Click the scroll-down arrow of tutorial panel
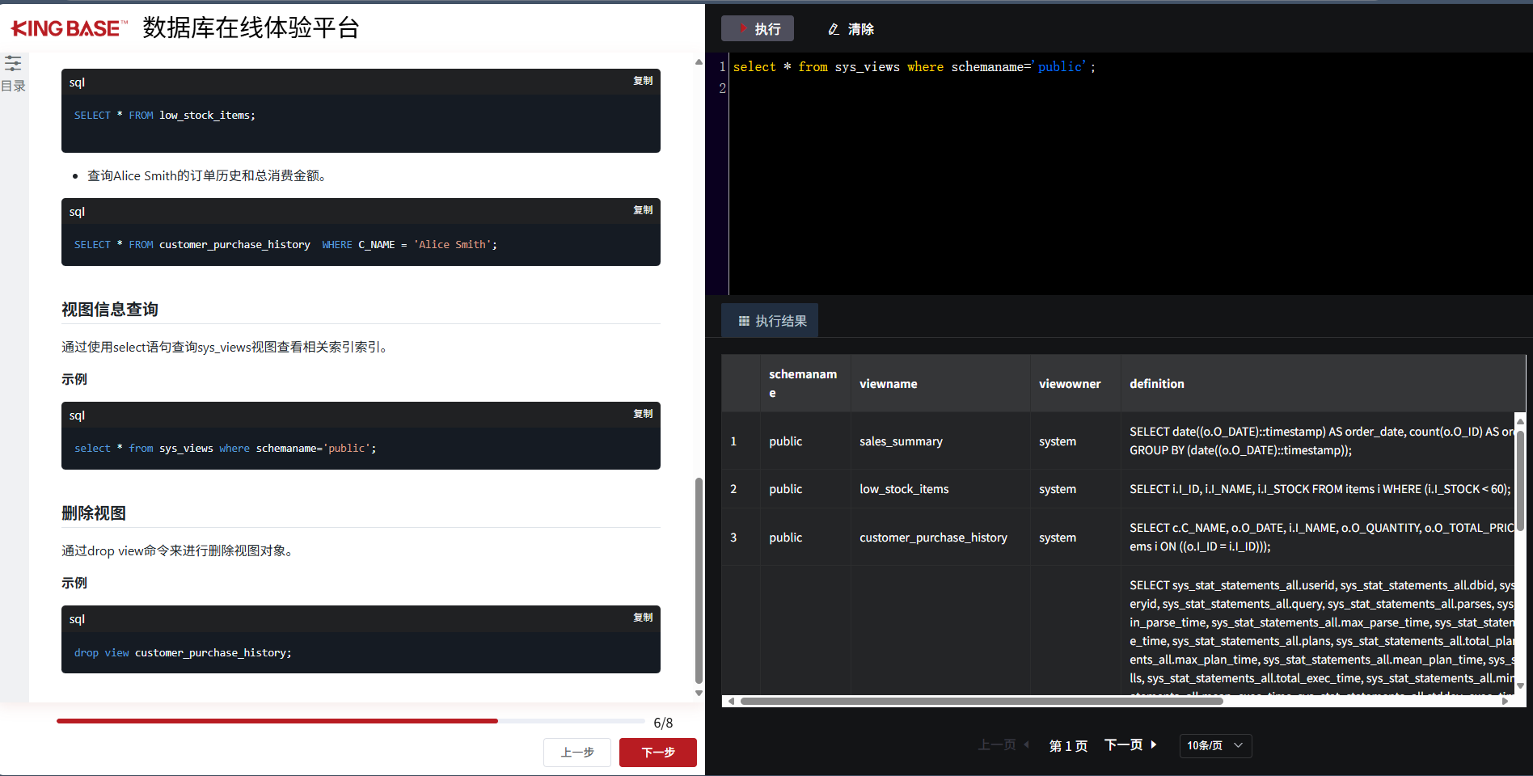 [x=699, y=693]
